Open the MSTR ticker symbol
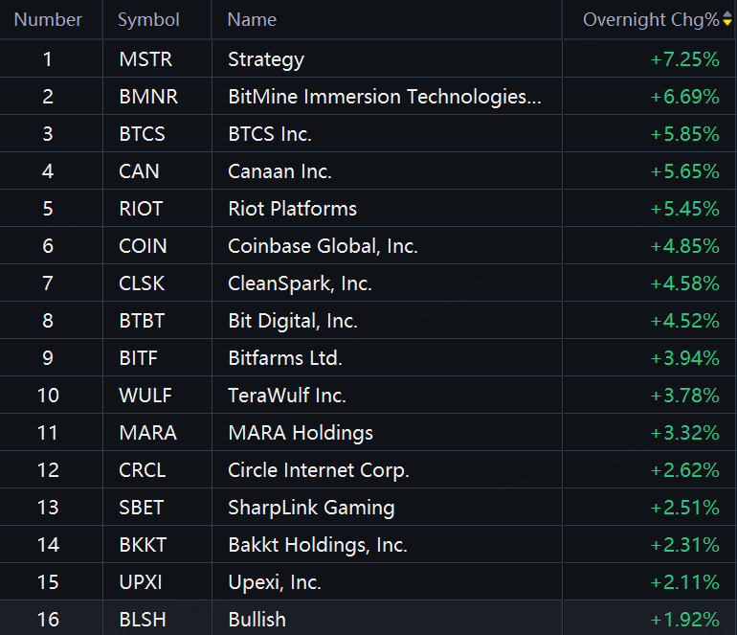Screen dimensions: 737x635 pyautogui.click(x=145, y=59)
